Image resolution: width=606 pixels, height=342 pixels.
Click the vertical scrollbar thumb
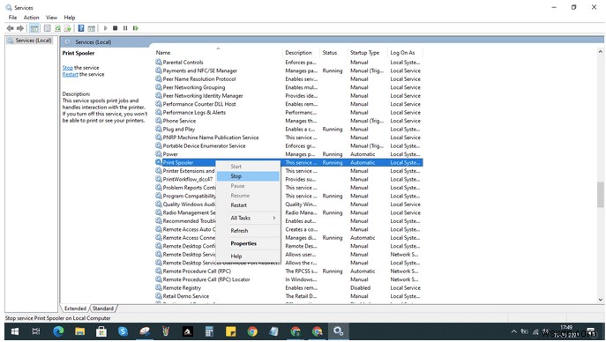point(600,195)
